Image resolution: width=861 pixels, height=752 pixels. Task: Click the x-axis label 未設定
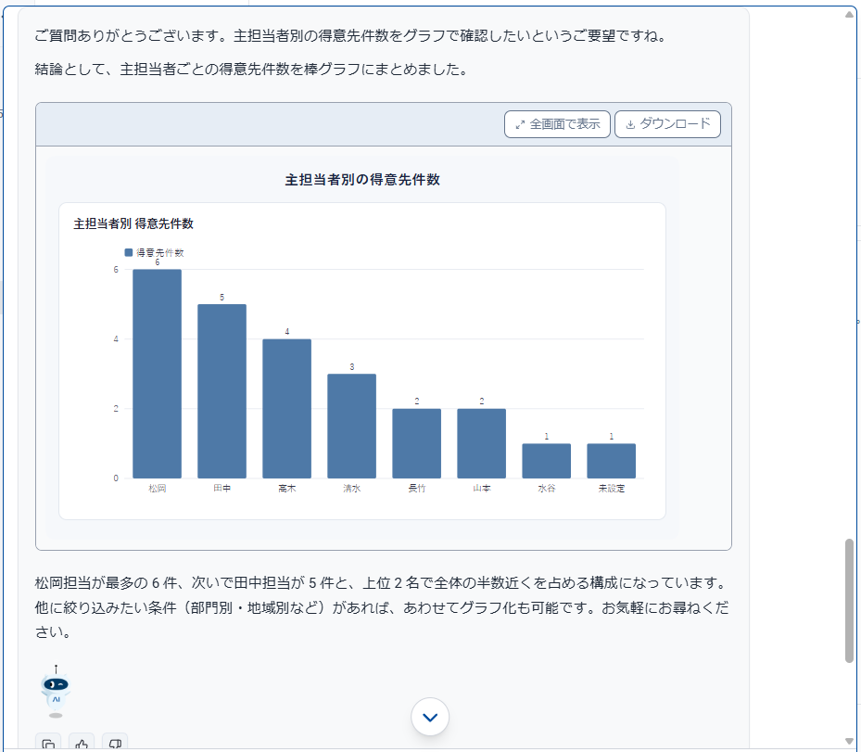click(611, 489)
